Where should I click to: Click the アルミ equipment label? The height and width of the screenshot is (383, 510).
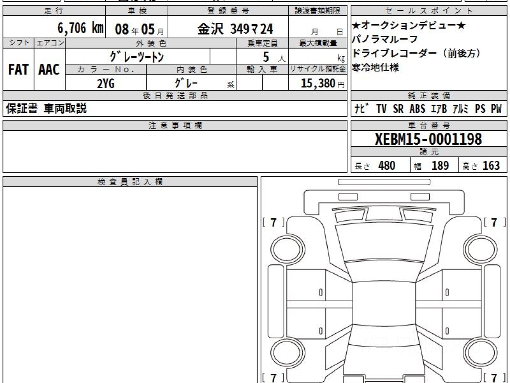pos(460,109)
